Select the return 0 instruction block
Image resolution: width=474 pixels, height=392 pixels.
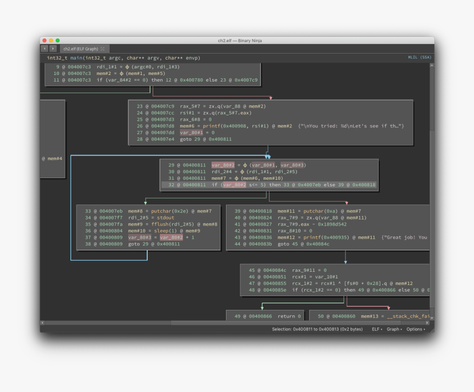pos(265,316)
